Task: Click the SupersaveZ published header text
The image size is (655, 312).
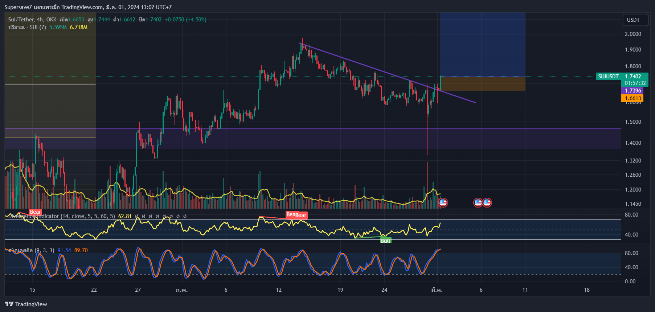Action: (x=88, y=7)
